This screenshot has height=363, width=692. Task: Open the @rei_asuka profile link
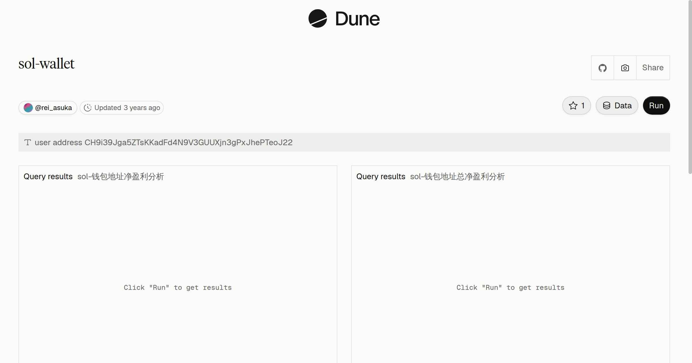point(48,108)
